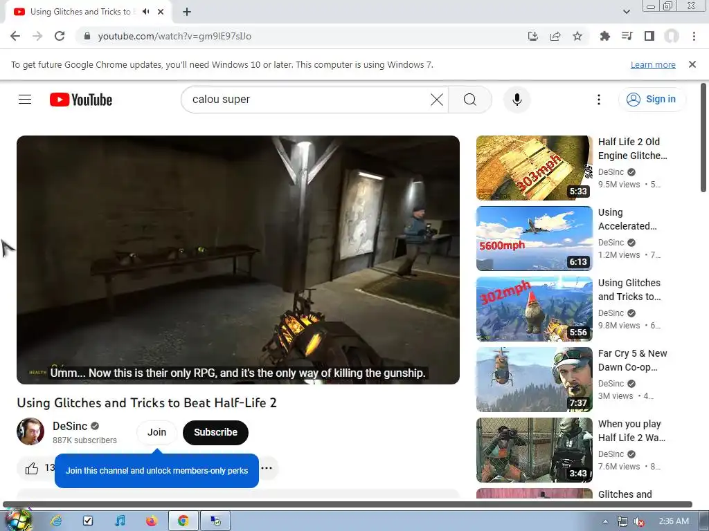Show hidden tray icons arrow
Image resolution: width=709 pixels, height=531 pixels.
pos(605,521)
